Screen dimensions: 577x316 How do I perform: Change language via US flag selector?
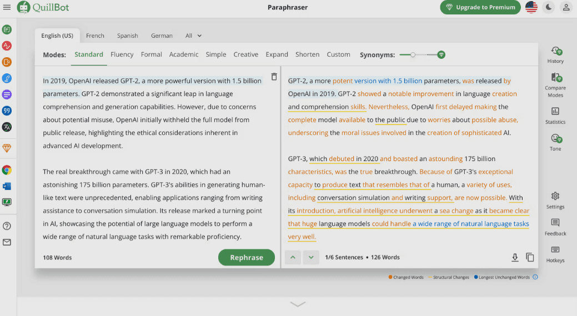click(531, 7)
